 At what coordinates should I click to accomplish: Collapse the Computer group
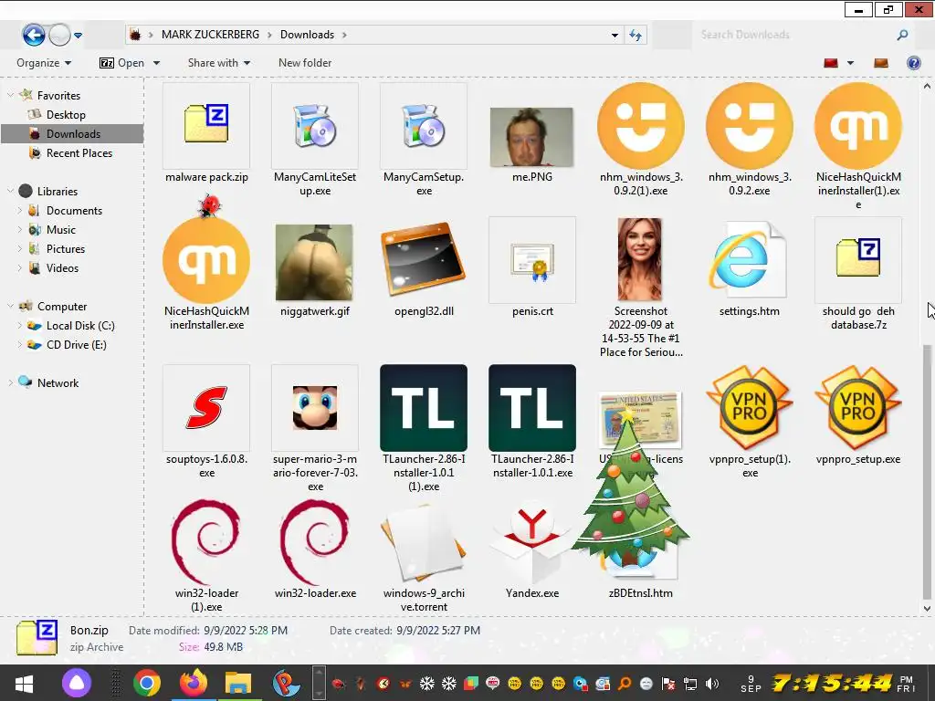10,307
